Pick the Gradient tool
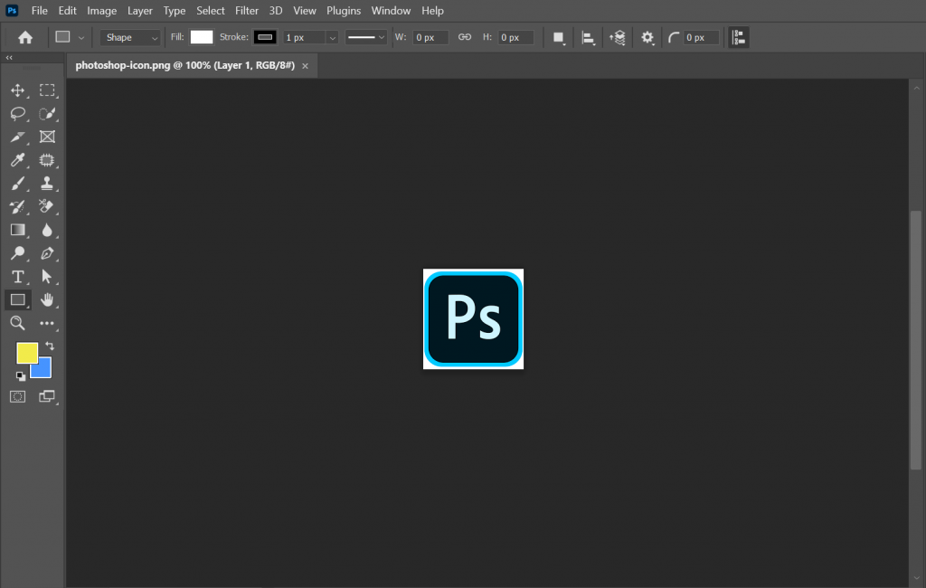 (17, 230)
